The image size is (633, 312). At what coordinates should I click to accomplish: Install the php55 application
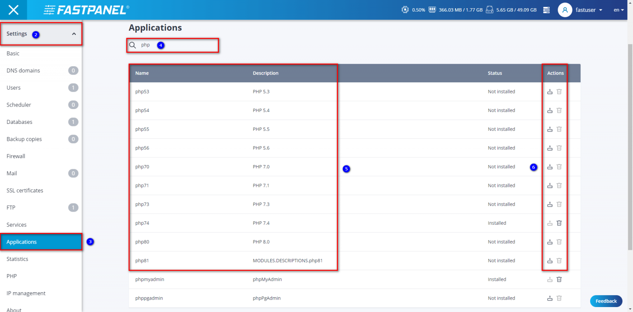click(550, 129)
